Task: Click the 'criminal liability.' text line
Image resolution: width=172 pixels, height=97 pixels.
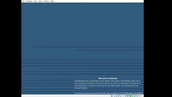Action: [x=81, y=88]
